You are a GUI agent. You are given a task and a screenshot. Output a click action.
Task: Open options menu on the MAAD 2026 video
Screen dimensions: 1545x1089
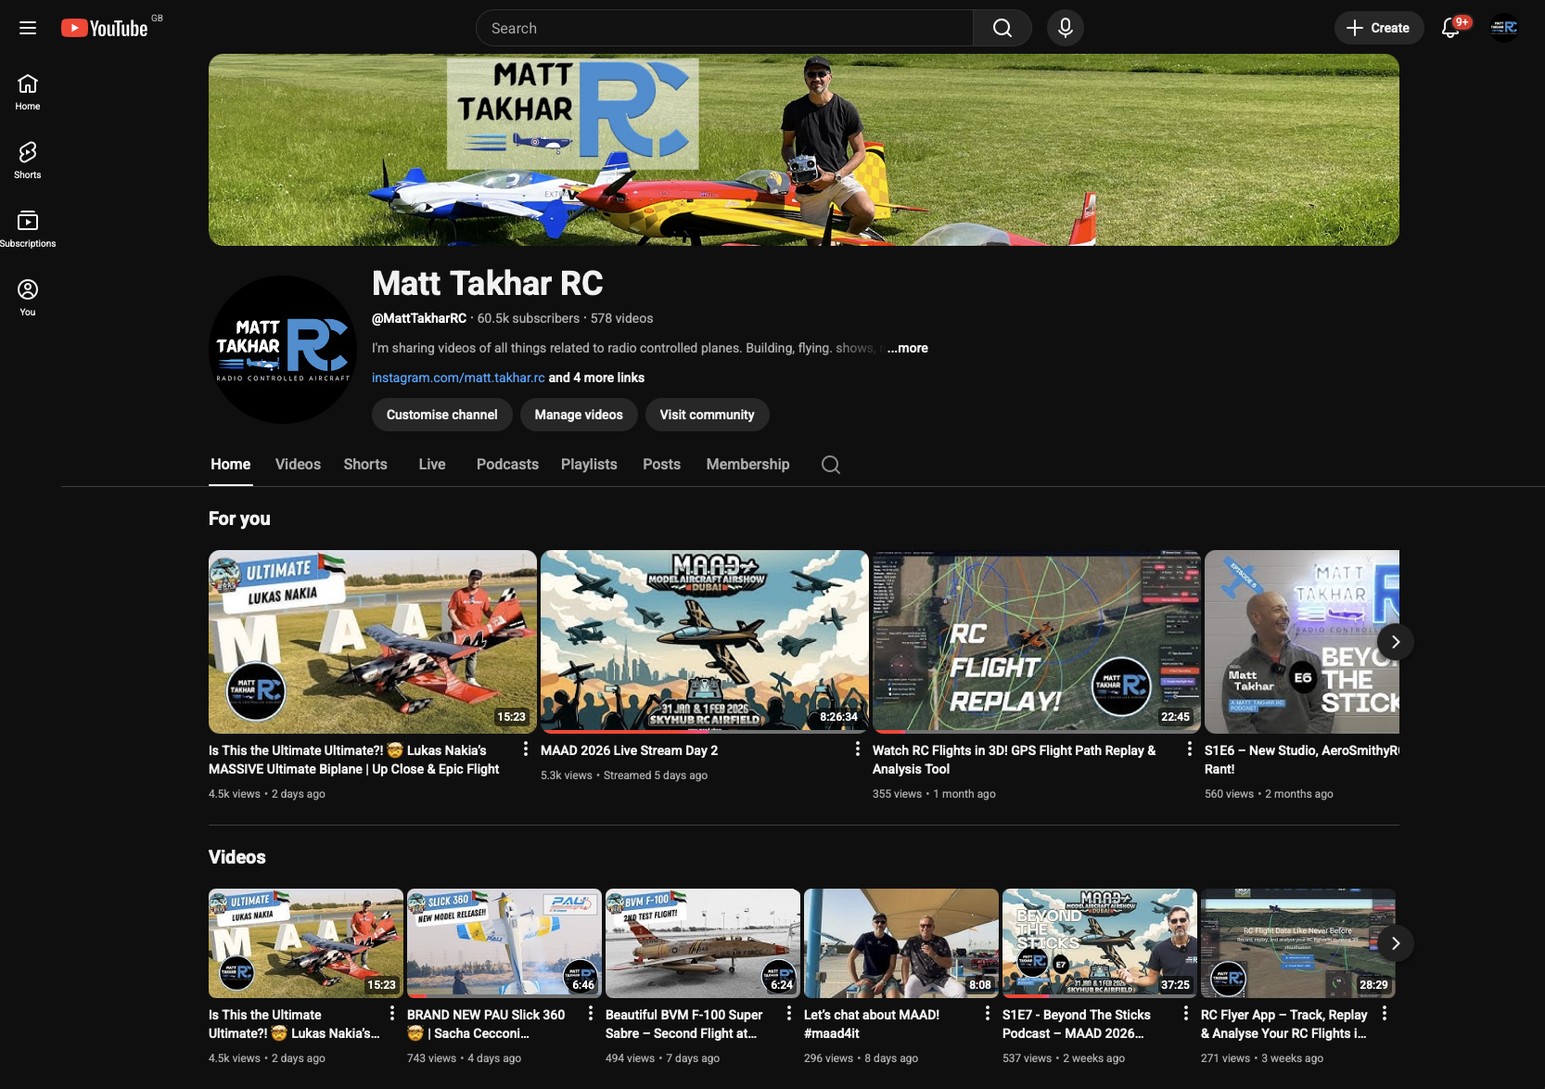[x=856, y=748]
